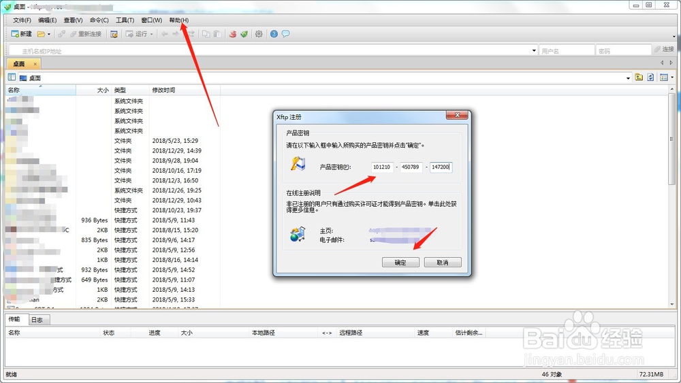The height and width of the screenshot is (383, 681).
Task: Sort by the 类型 column header
Action: tap(130, 90)
